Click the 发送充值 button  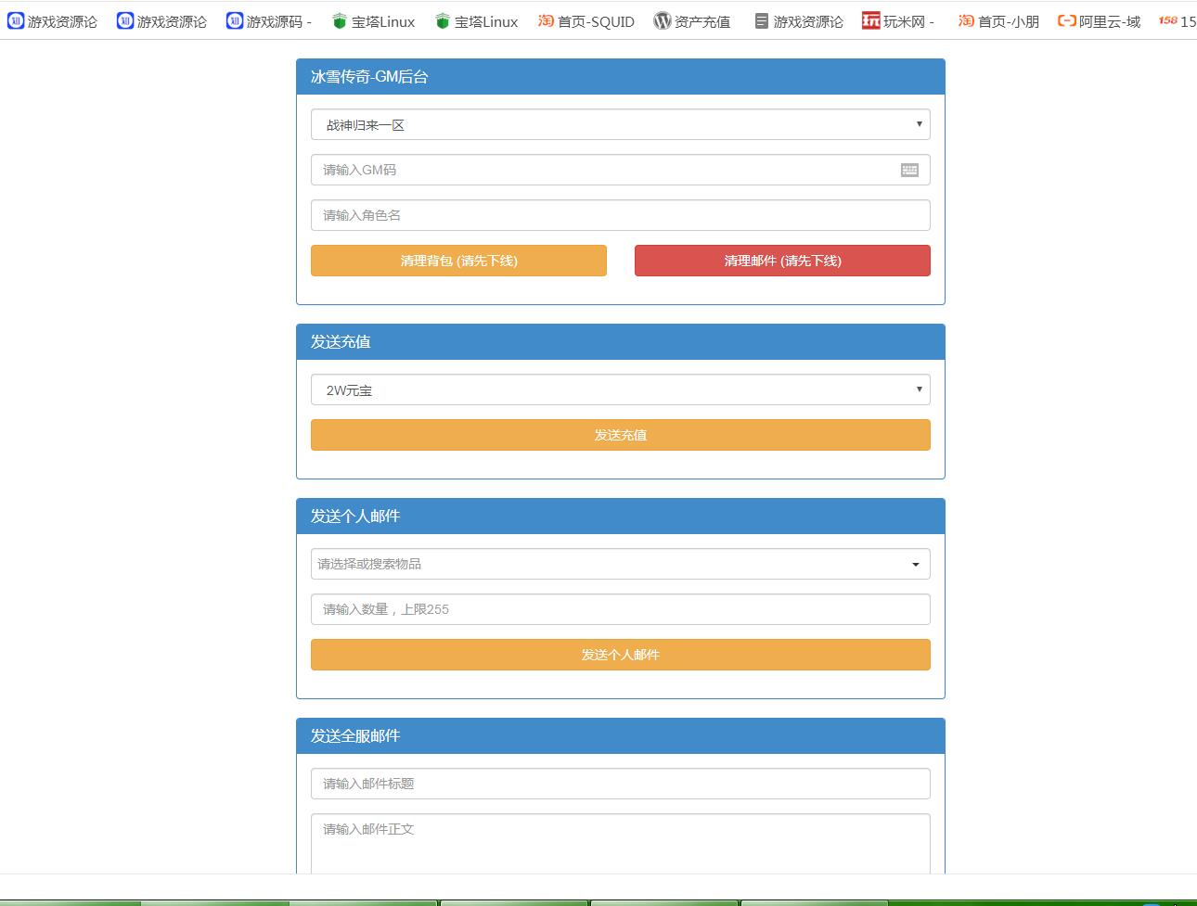point(620,435)
